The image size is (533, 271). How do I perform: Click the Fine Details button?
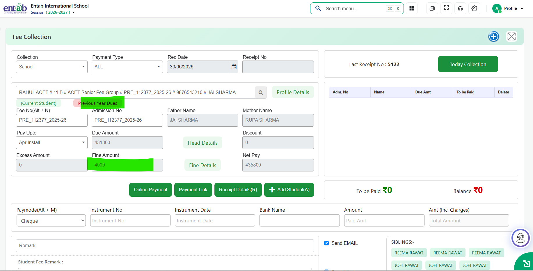(202, 165)
